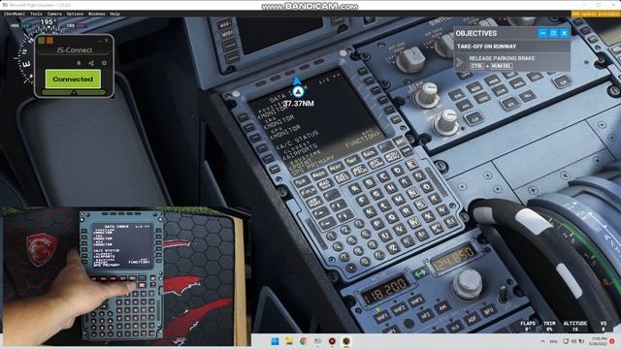
Task: Open the Tools menu
Action: (36, 14)
